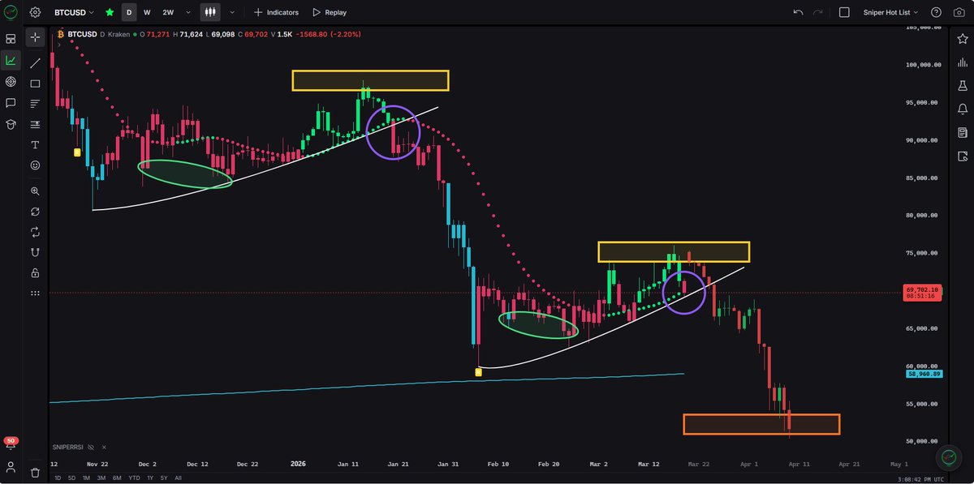Expand the timeframe list chevron after 2W
Viewport: 974px width, 484px height.
click(x=188, y=12)
